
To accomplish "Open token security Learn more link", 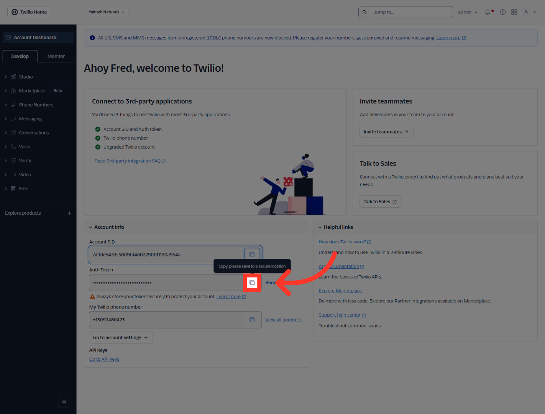I will 231,297.
